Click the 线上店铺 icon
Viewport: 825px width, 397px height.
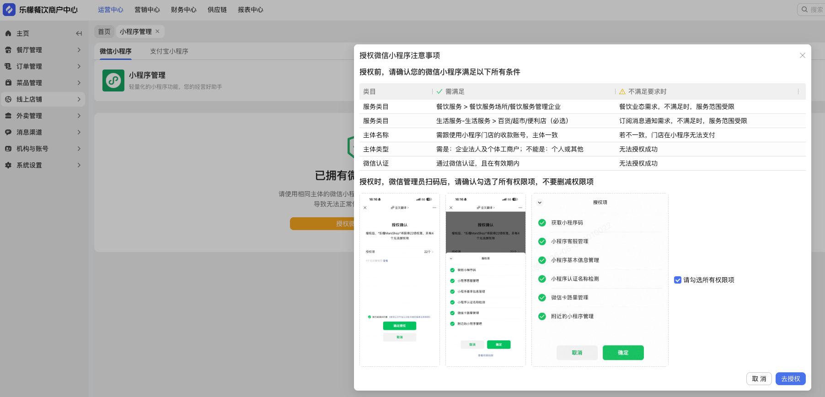[x=8, y=99]
